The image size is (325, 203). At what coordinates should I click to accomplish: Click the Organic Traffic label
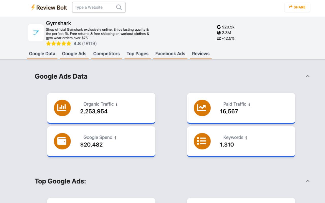99,104
